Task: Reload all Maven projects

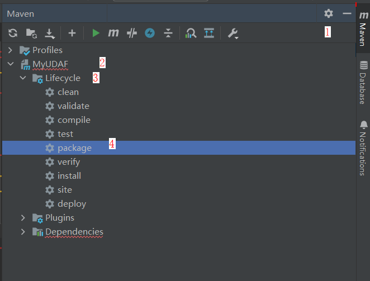Action: pos(13,33)
